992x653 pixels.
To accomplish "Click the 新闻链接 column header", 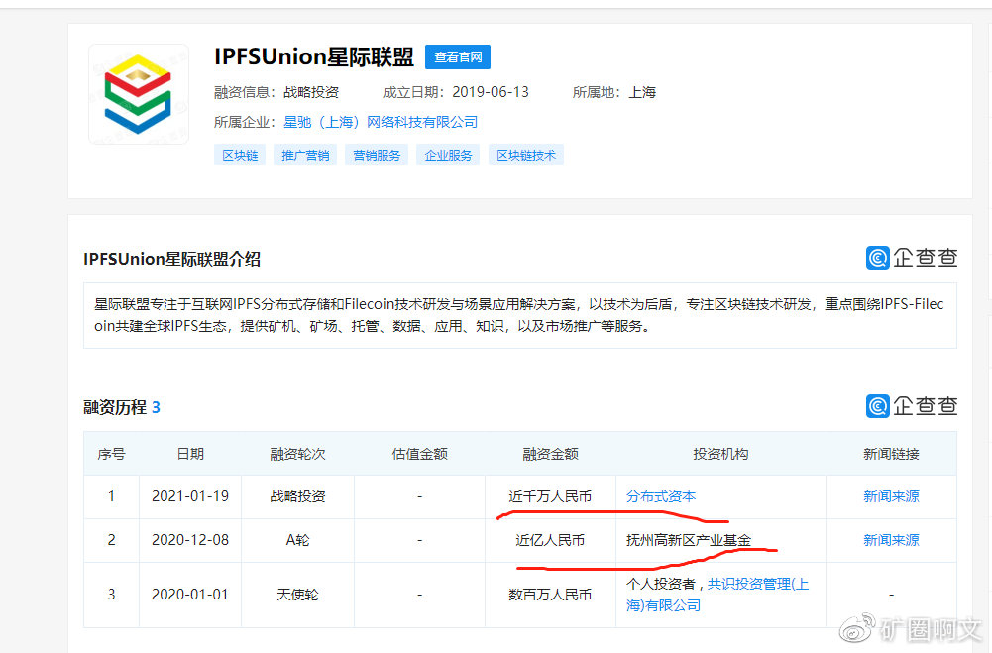I will pos(891,454).
